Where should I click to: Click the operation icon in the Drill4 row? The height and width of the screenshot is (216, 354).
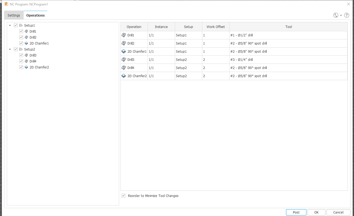(124, 68)
